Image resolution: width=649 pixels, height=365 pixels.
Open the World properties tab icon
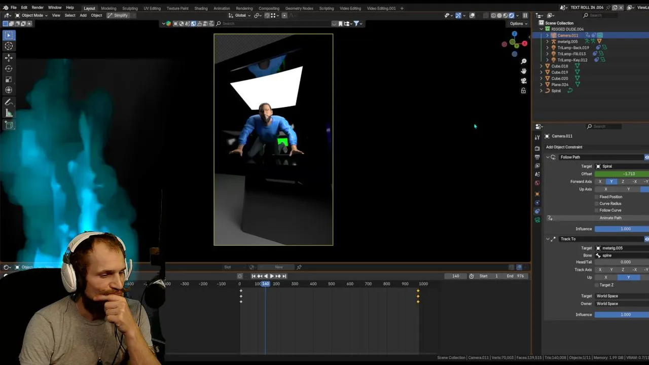[537, 182]
